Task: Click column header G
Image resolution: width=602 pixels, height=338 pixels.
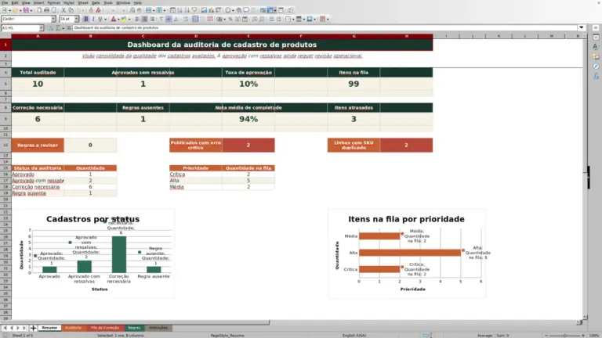Action: click(x=354, y=36)
